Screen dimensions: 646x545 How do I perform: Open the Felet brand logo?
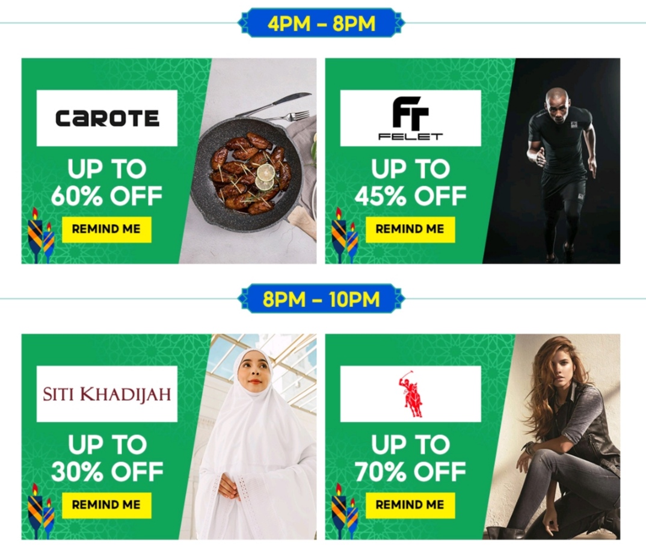[410, 118]
